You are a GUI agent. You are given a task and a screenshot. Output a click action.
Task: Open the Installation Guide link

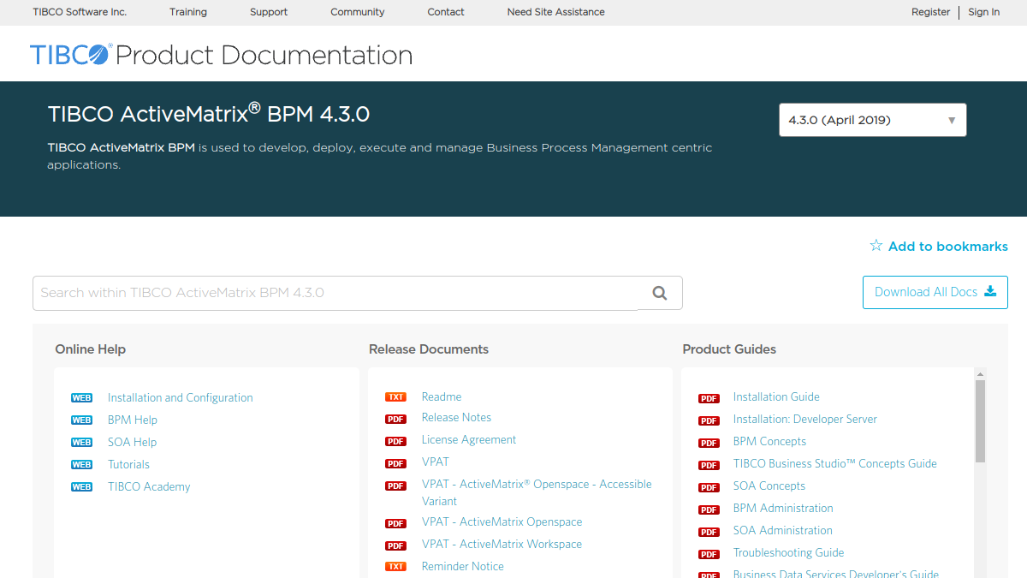776,396
